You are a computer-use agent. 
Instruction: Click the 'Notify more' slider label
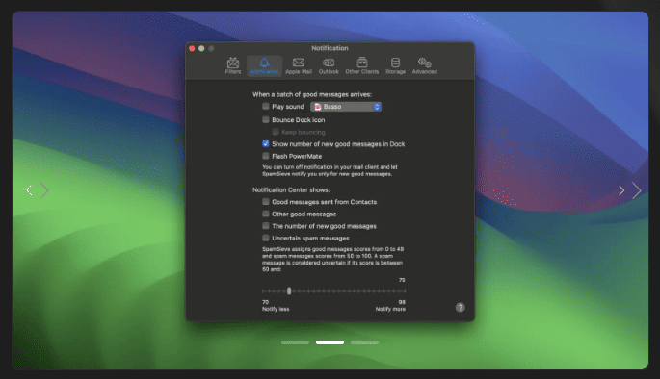click(x=390, y=309)
